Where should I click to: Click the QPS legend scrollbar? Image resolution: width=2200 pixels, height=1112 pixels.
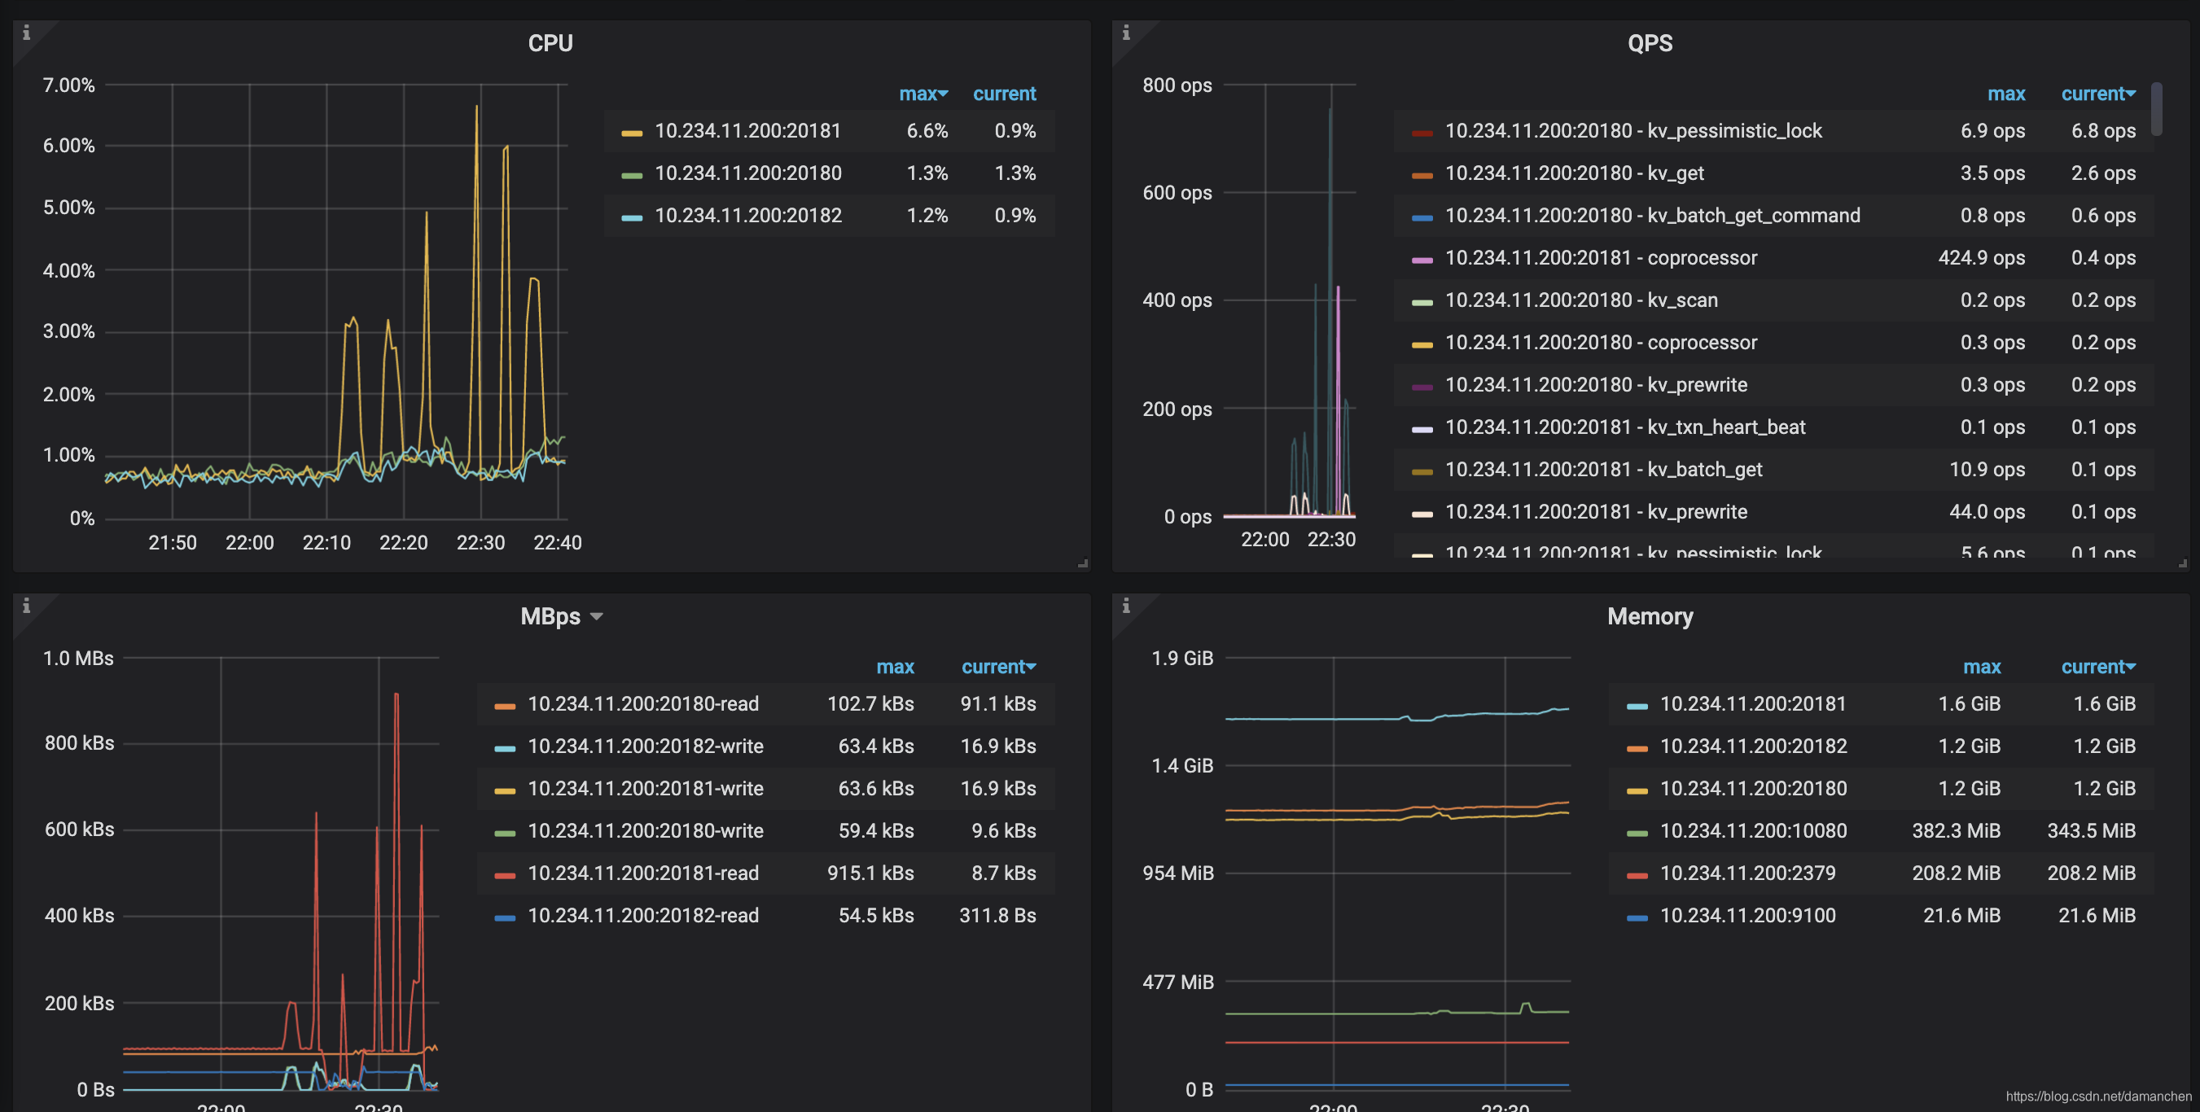pos(2157,108)
